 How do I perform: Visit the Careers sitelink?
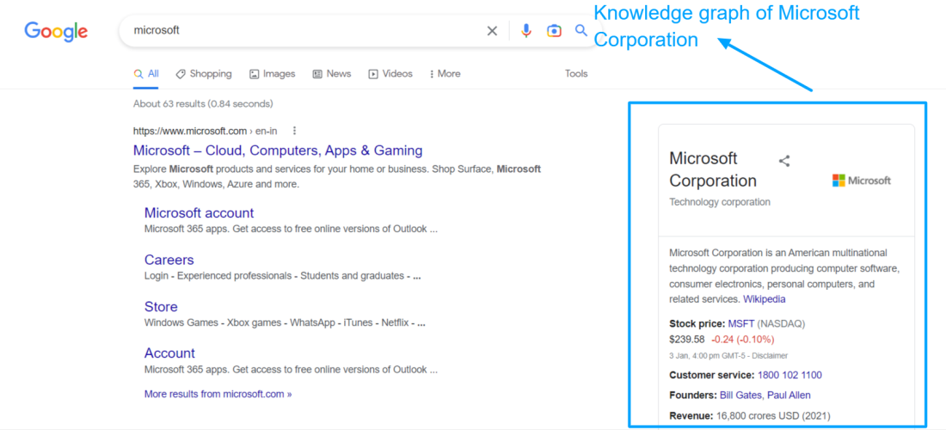169,260
